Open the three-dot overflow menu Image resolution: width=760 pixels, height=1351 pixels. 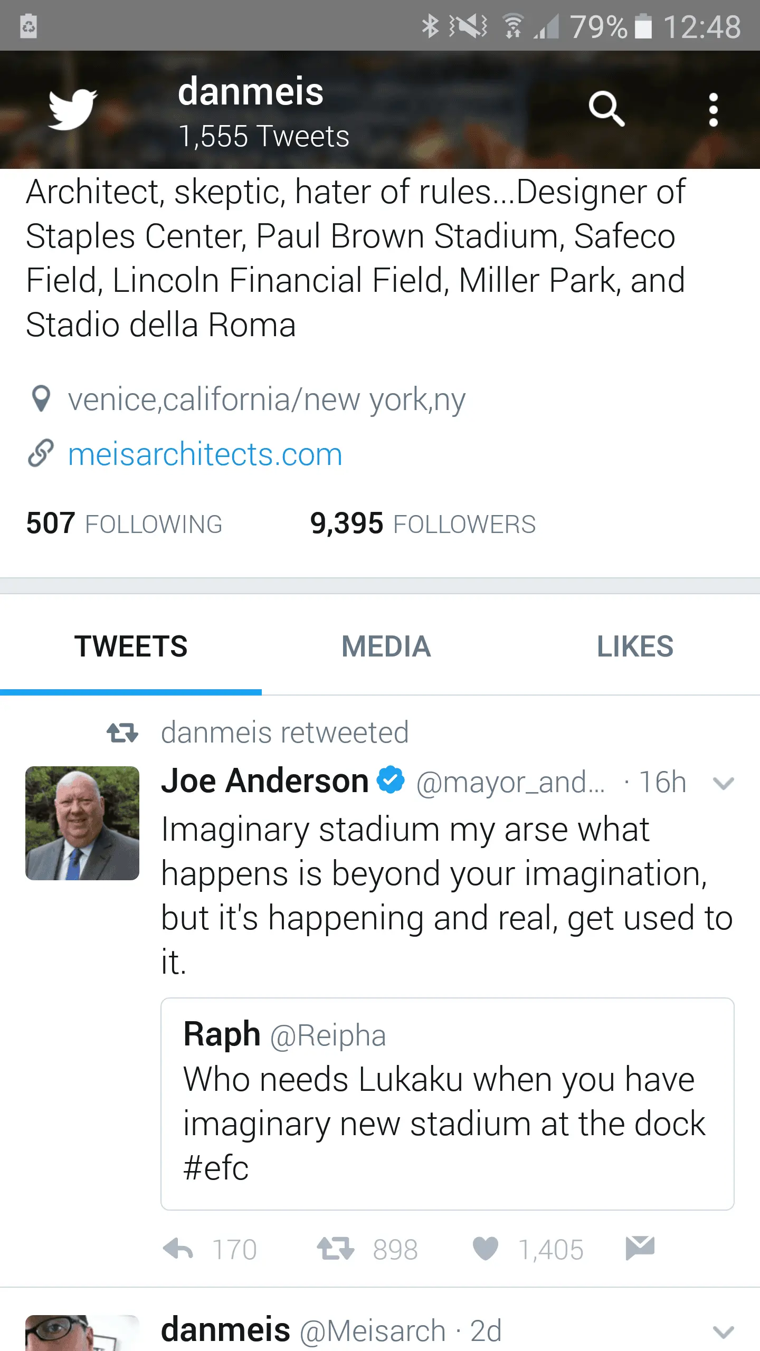point(714,110)
